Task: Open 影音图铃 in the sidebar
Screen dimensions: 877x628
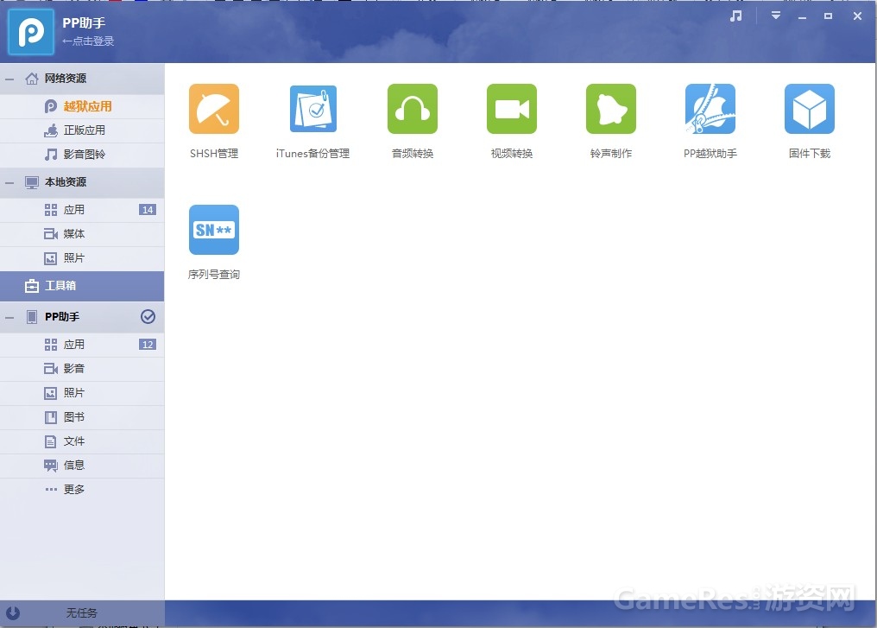Action: click(x=82, y=155)
